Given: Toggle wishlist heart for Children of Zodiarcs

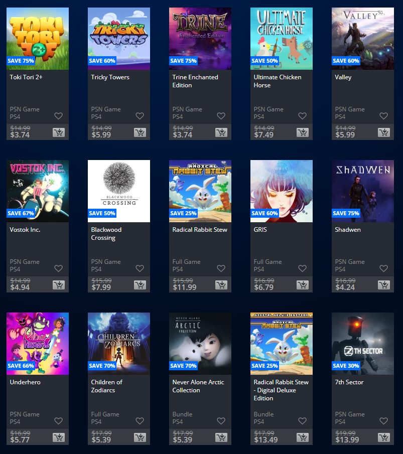Looking at the screenshot, I should pyautogui.click(x=140, y=421).
